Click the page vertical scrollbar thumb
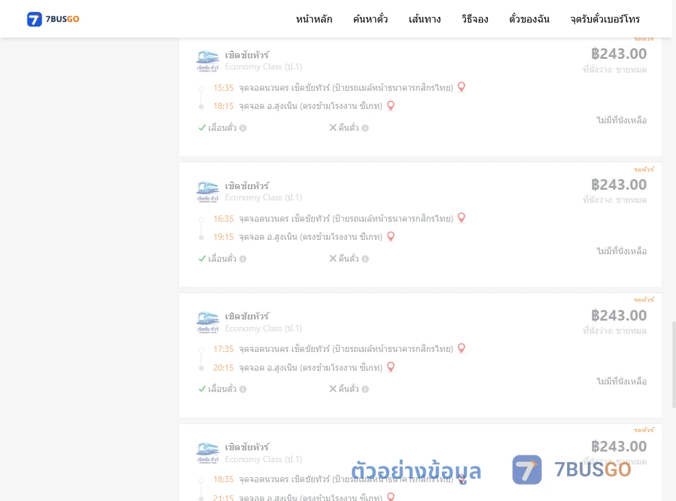The width and height of the screenshot is (676, 501). click(674, 364)
